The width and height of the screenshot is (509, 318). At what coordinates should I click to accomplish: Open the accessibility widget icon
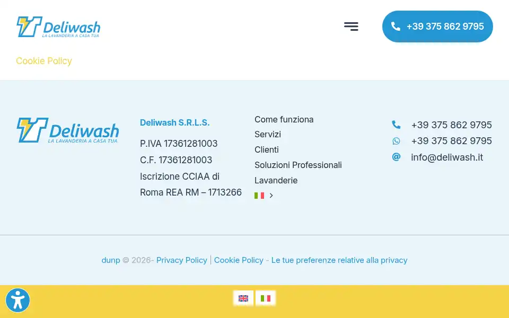(x=17, y=300)
